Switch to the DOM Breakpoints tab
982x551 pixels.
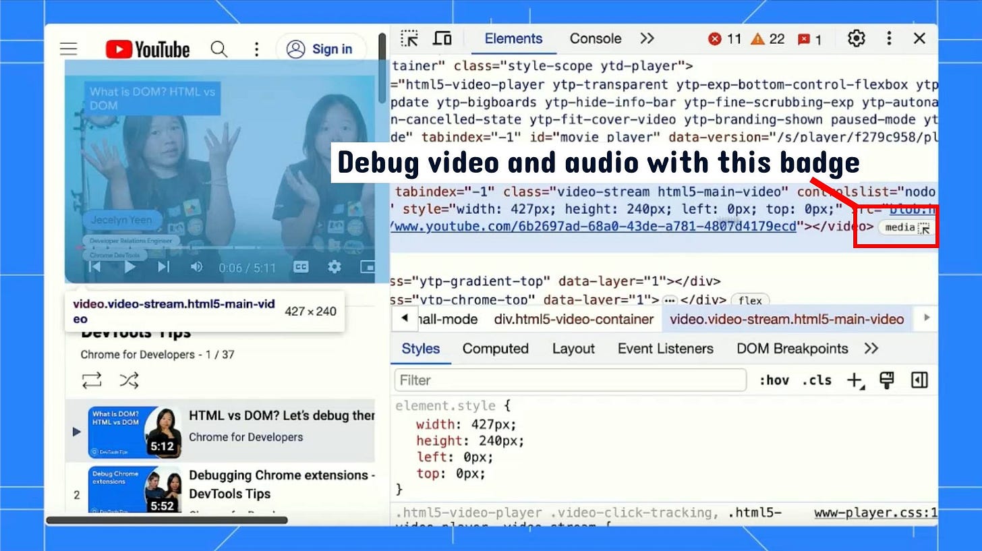pos(792,349)
